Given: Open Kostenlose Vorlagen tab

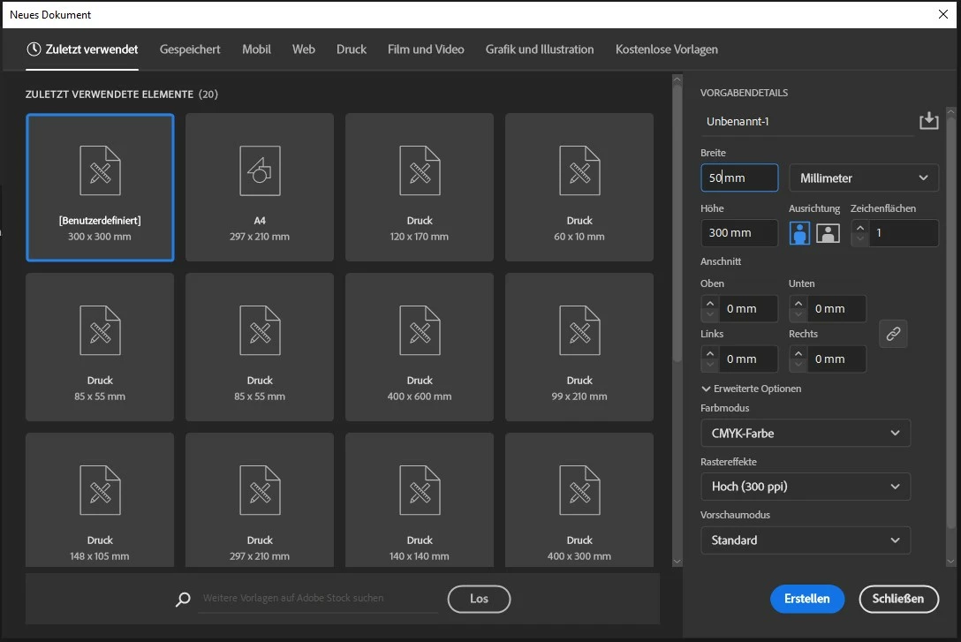Looking at the screenshot, I should pyautogui.click(x=666, y=49).
